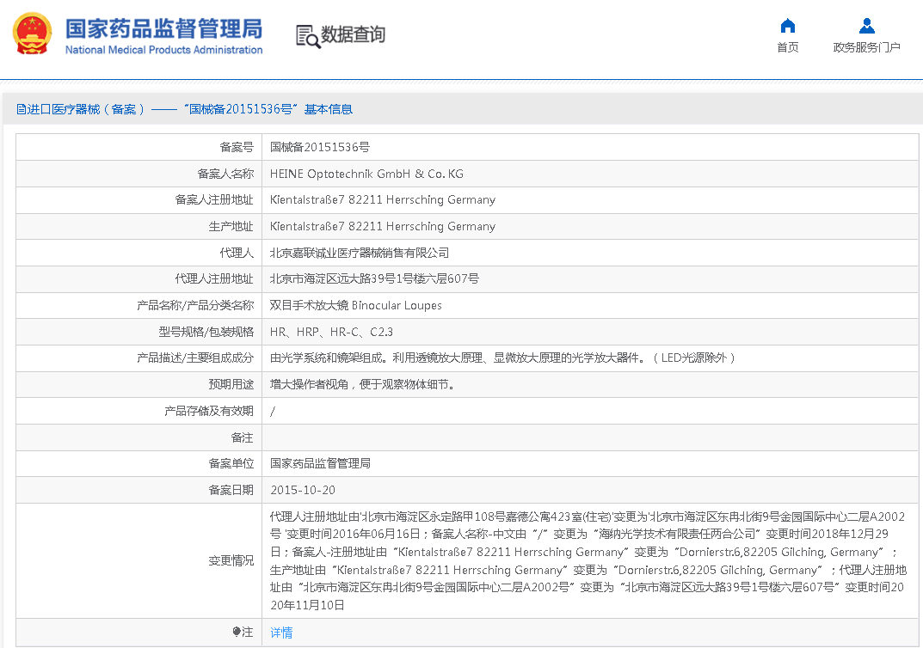Click the agent name 北京嘉联诚业 cell
This screenshot has width=923, height=648.
click(360, 253)
